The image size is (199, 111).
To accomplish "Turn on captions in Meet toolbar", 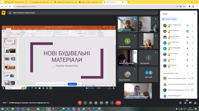I will 90,103.
